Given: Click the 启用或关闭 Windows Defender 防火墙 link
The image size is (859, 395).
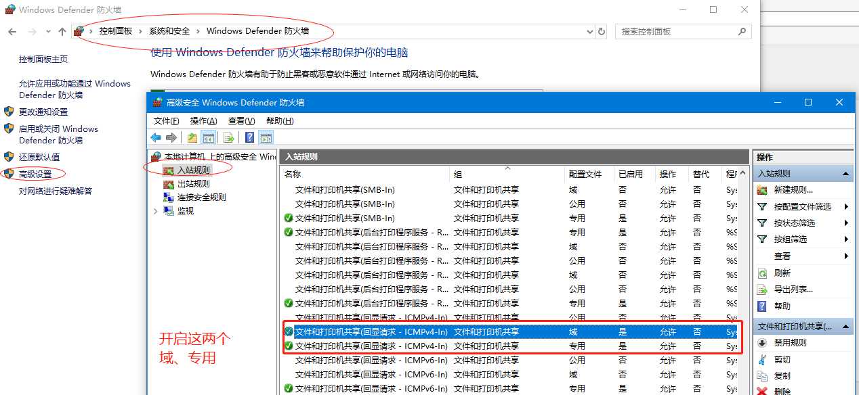Looking at the screenshot, I should pos(58,135).
